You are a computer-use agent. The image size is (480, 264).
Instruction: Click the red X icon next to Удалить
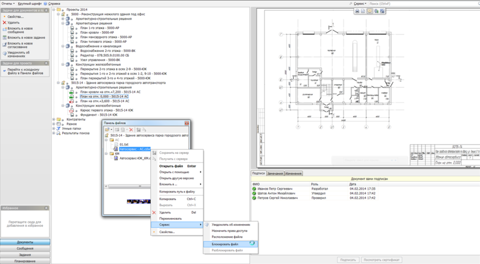pyautogui.click(x=5, y=23)
